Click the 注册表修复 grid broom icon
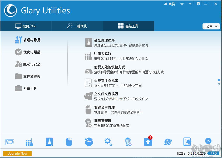The width and height of the screenshot is (222, 158). coord(88,56)
